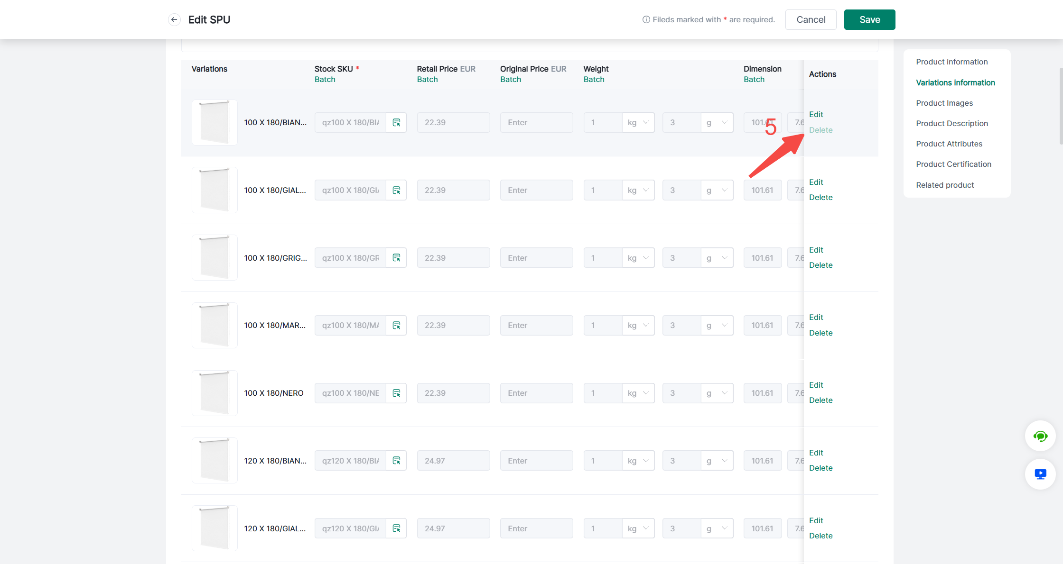Viewport: 1063px width, 564px height.
Task: Click the Cancel button
Action: pyautogui.click(x=811, y=19)
